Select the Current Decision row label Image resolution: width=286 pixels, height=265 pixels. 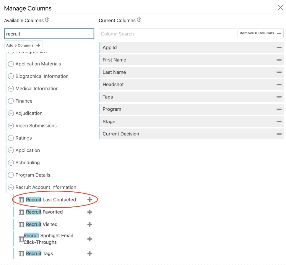(x=121, y=134)
